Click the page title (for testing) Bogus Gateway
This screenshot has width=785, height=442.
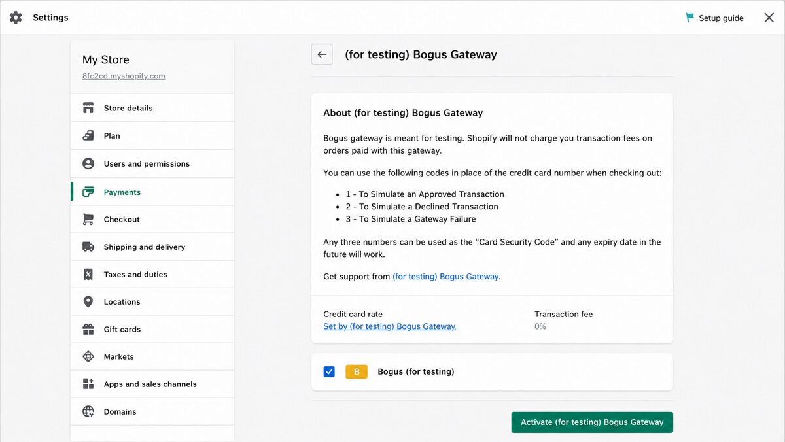point(421,55)
